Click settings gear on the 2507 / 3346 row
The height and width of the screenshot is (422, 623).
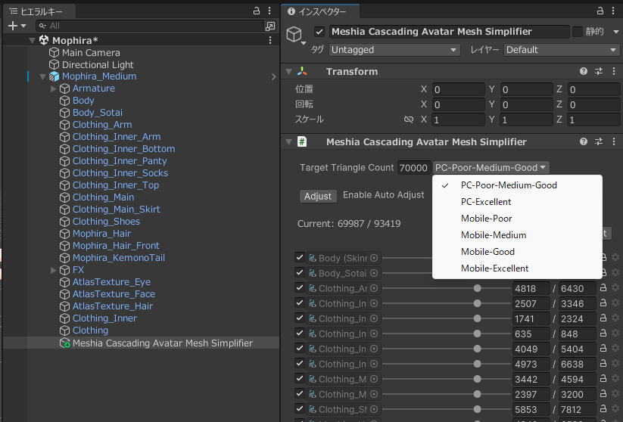tap(615, 303)
